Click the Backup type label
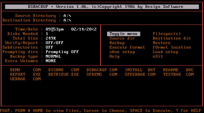Screen dimensions: 204x113 (24, 56)
